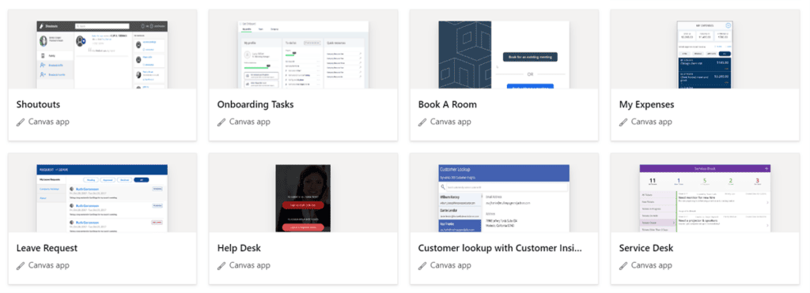Screen dimensions: 810x293
Task: Click 'Canvas app' label under Leave Request
Action: 48,265
